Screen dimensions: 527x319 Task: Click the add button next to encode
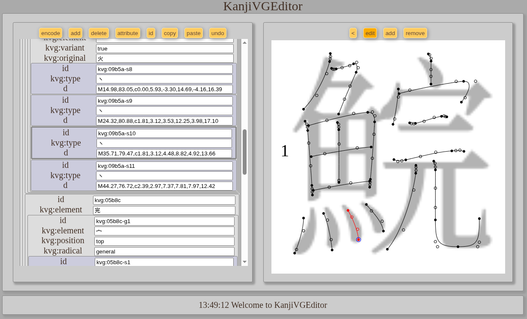[75, 33]
